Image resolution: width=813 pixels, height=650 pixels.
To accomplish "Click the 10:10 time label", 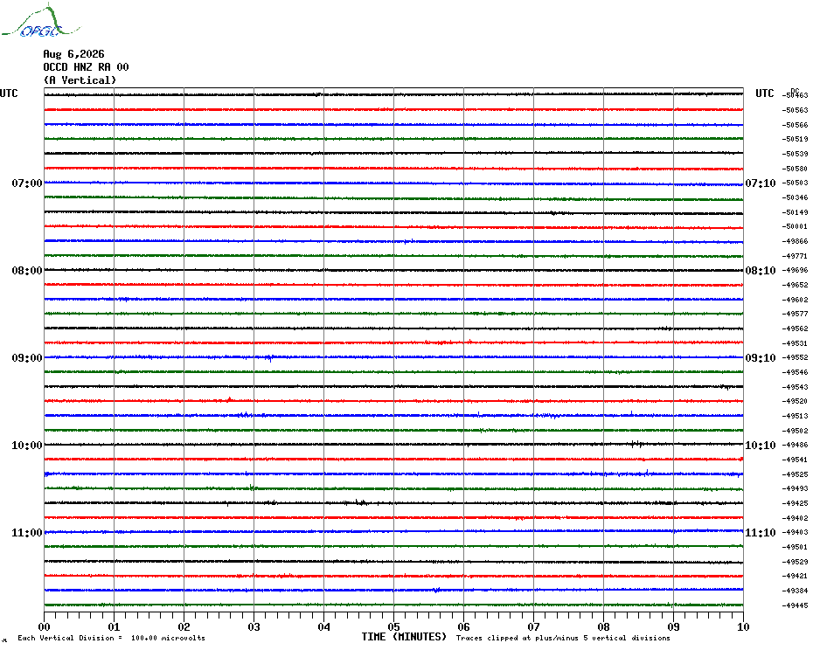I will point(761,446).
